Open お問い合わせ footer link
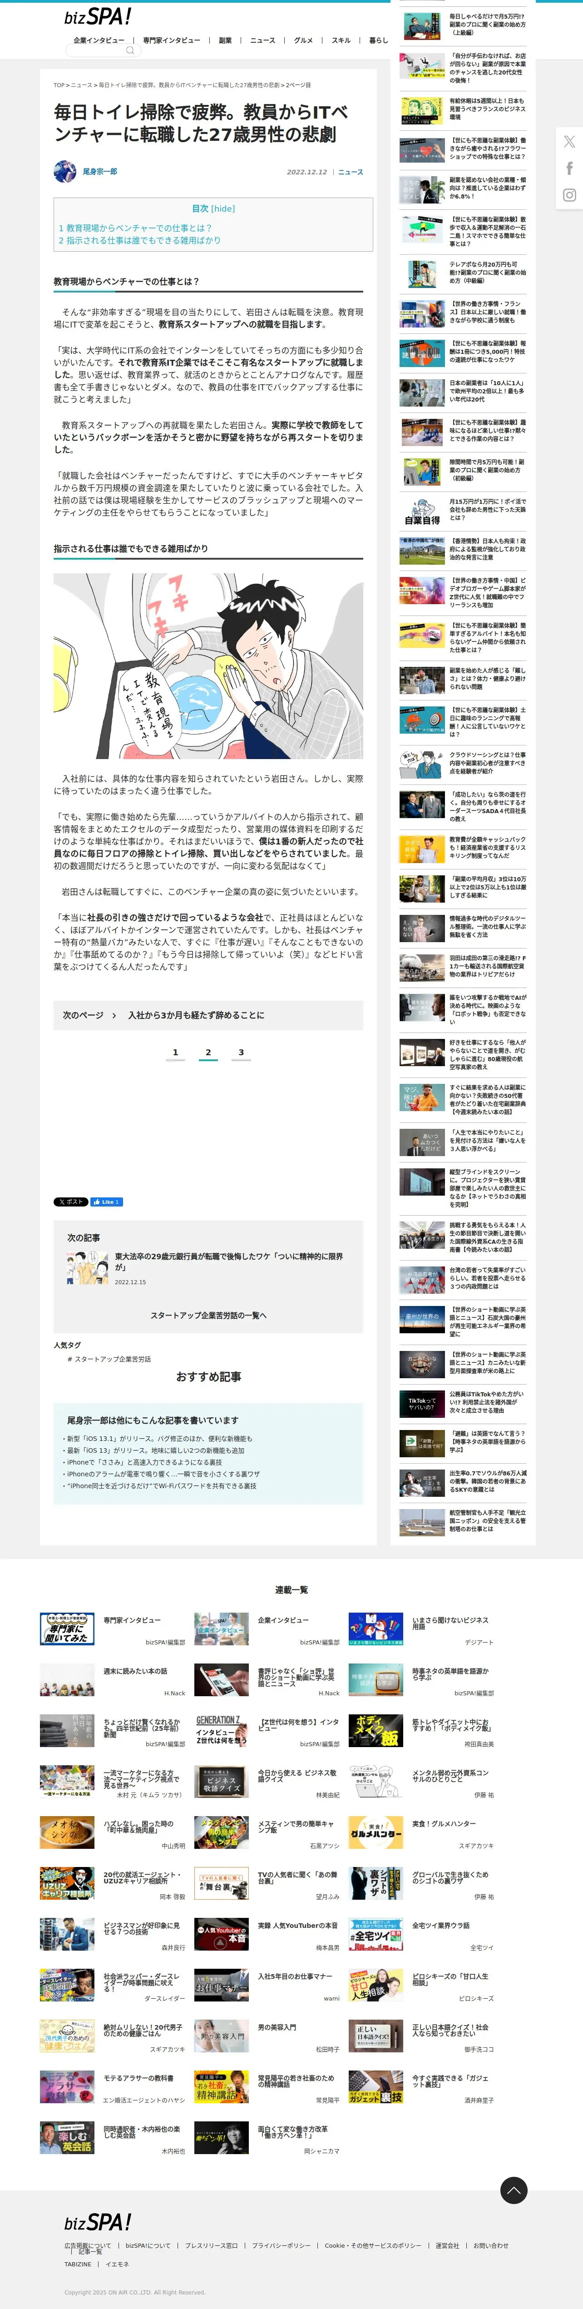 click(x=491, y=2245)
